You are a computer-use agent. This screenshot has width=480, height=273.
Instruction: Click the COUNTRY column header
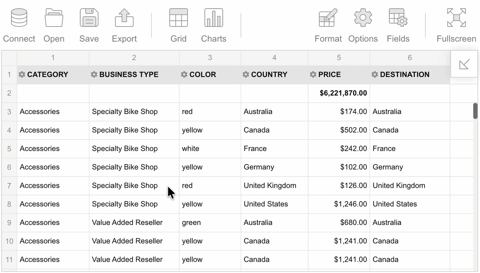[274, 75]
